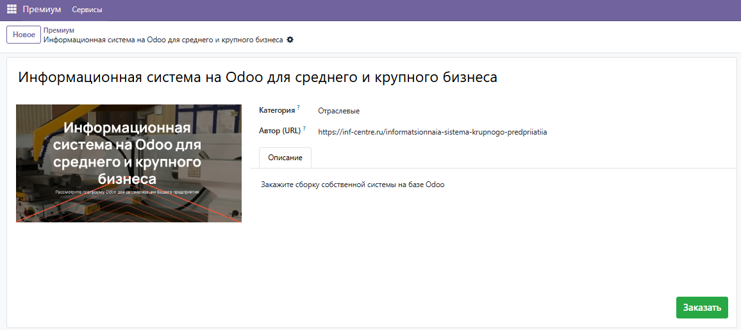Click the product banner image

(129, 163)
